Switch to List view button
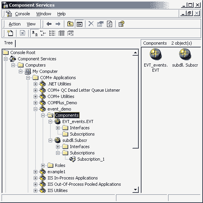Screen dimensions: 203x203 [52, 33]
